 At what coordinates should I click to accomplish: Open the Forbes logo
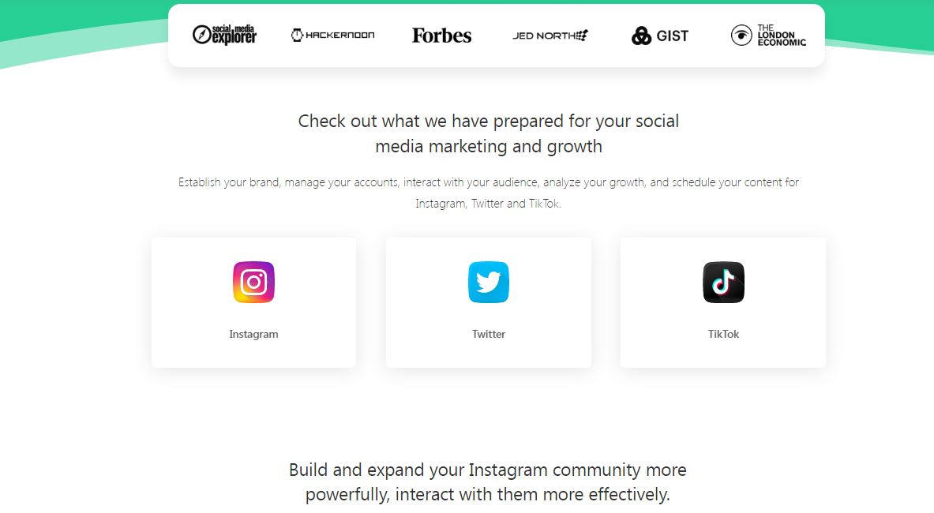tap(441, 35)
